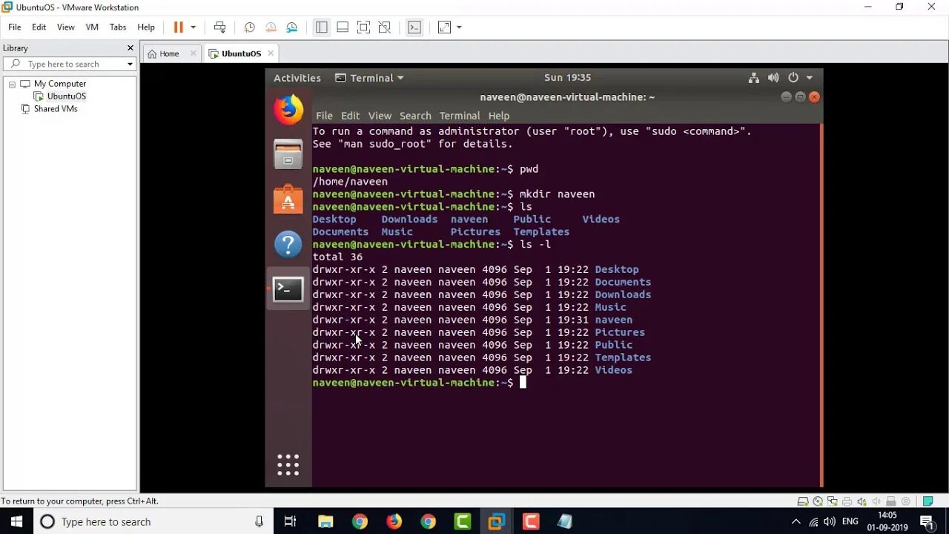Open Ubuntu Activities overview

[x=297, y=78]
